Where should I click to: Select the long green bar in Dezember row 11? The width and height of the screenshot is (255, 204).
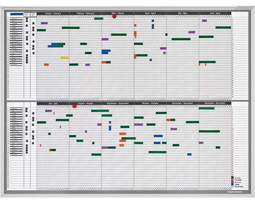click(x=209, y=131)
